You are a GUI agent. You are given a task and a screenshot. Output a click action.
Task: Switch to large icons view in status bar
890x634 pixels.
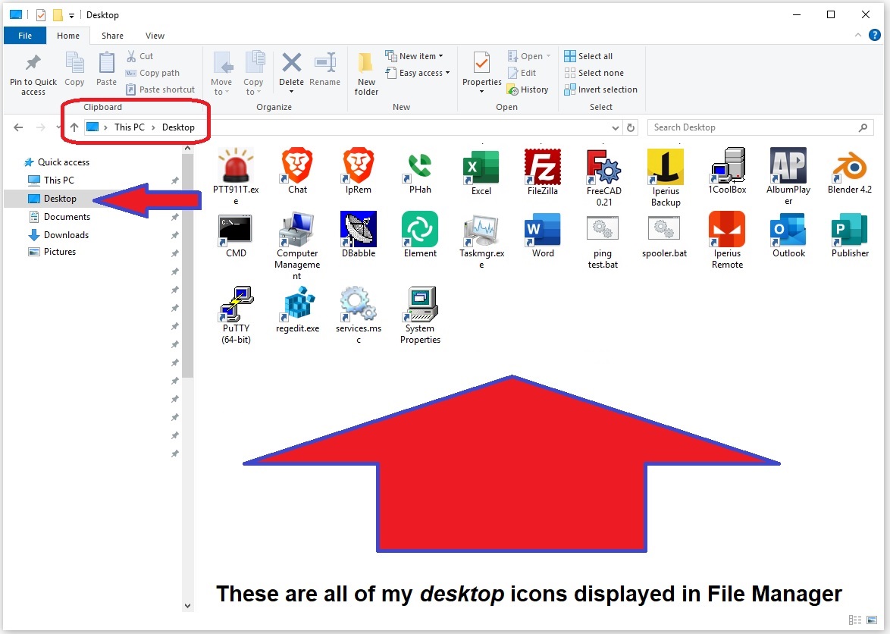[x=872, y=620]
